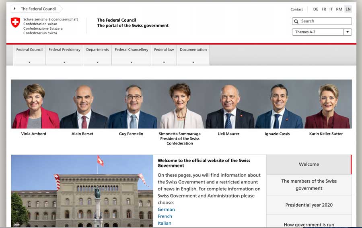Click the search magnifier icon
Screen dimensions: 362x228
[x=296, y=21]
